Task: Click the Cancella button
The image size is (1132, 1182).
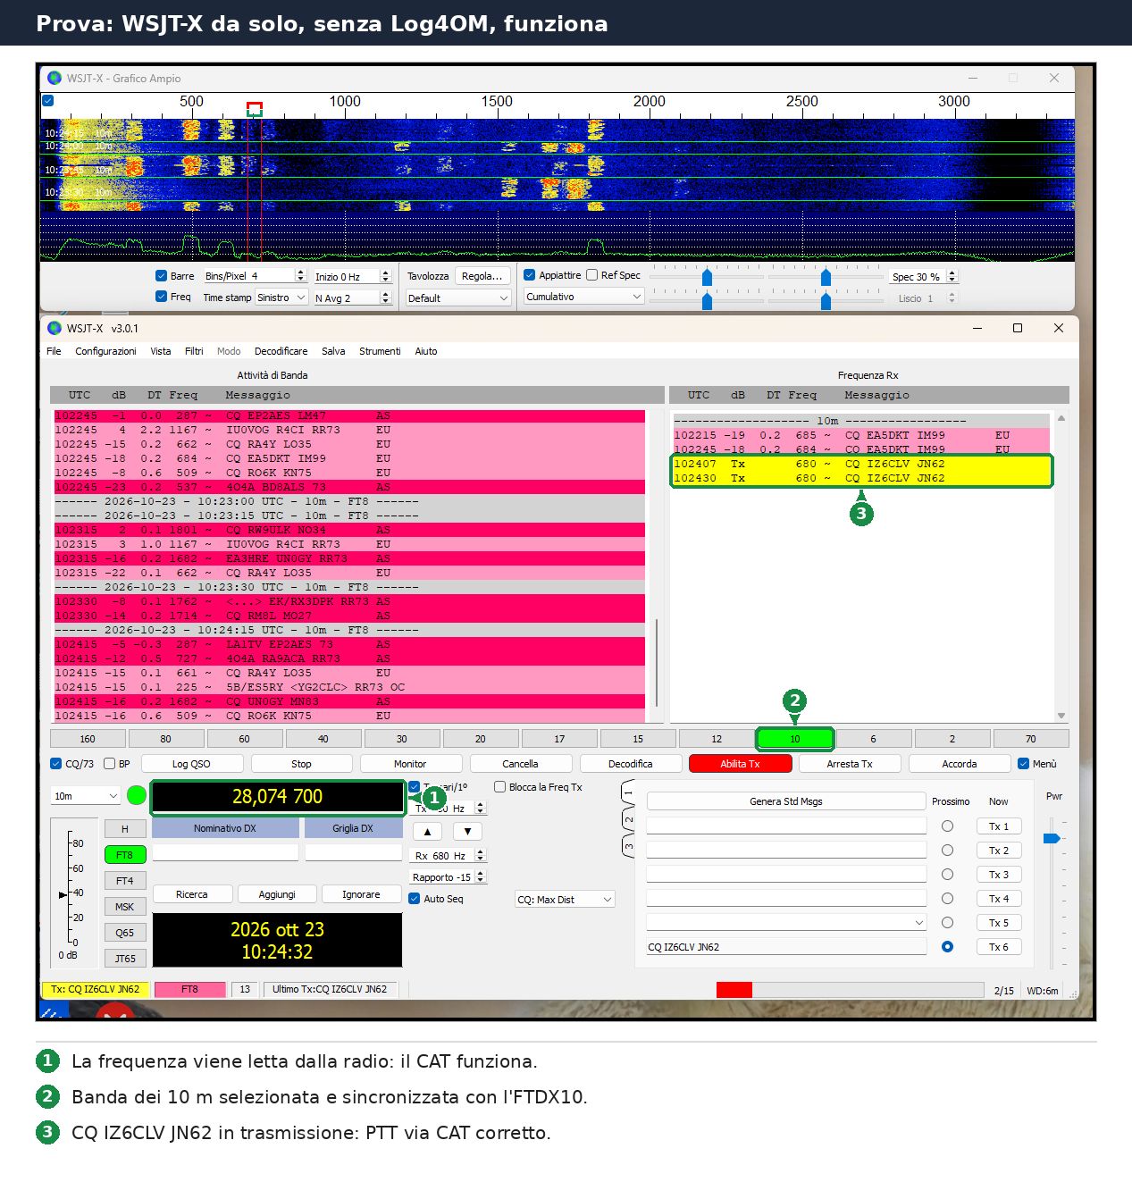Action: click(520, 764)
